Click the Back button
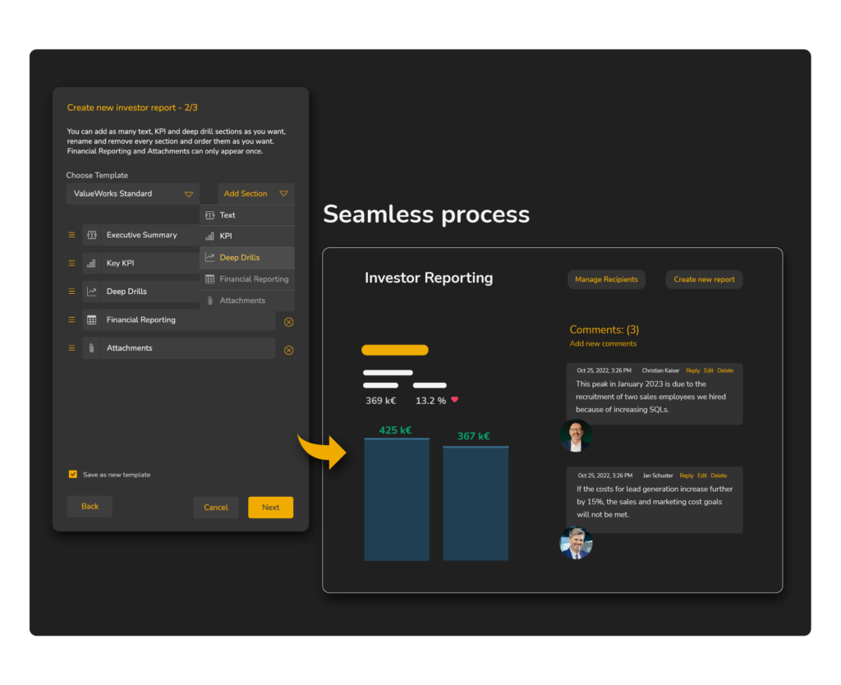This screenshot has width=841, height=685. pos(90,506)
